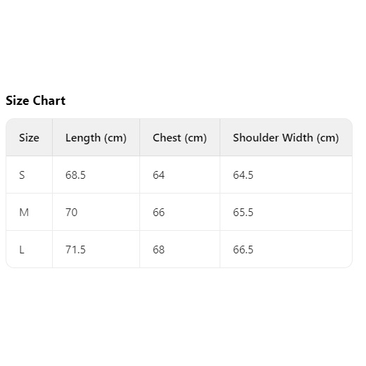The width and height of the screenshot is (366, 366).
Task: Select the Size column header
Action: coord(29,137)
